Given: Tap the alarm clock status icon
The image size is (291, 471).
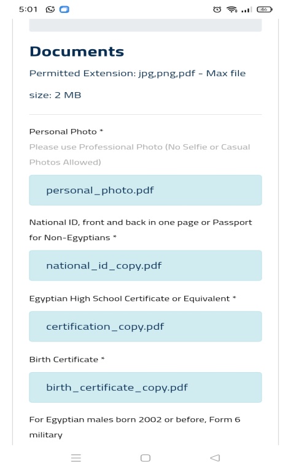Looking at the screenshot, I should click(217, 10).
